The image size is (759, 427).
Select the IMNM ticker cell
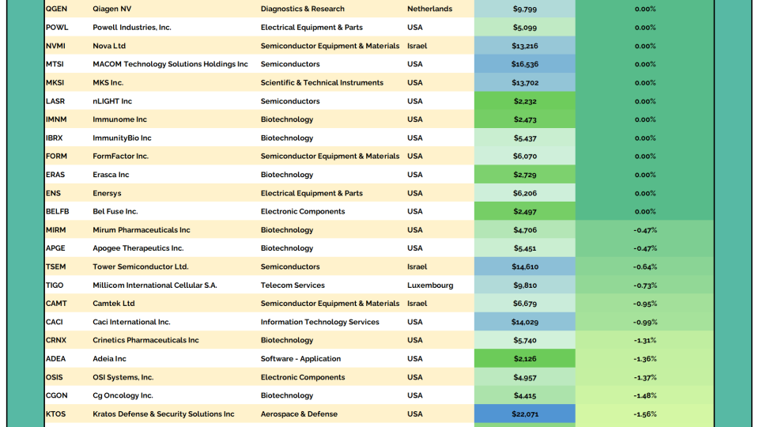pos(56,119)
